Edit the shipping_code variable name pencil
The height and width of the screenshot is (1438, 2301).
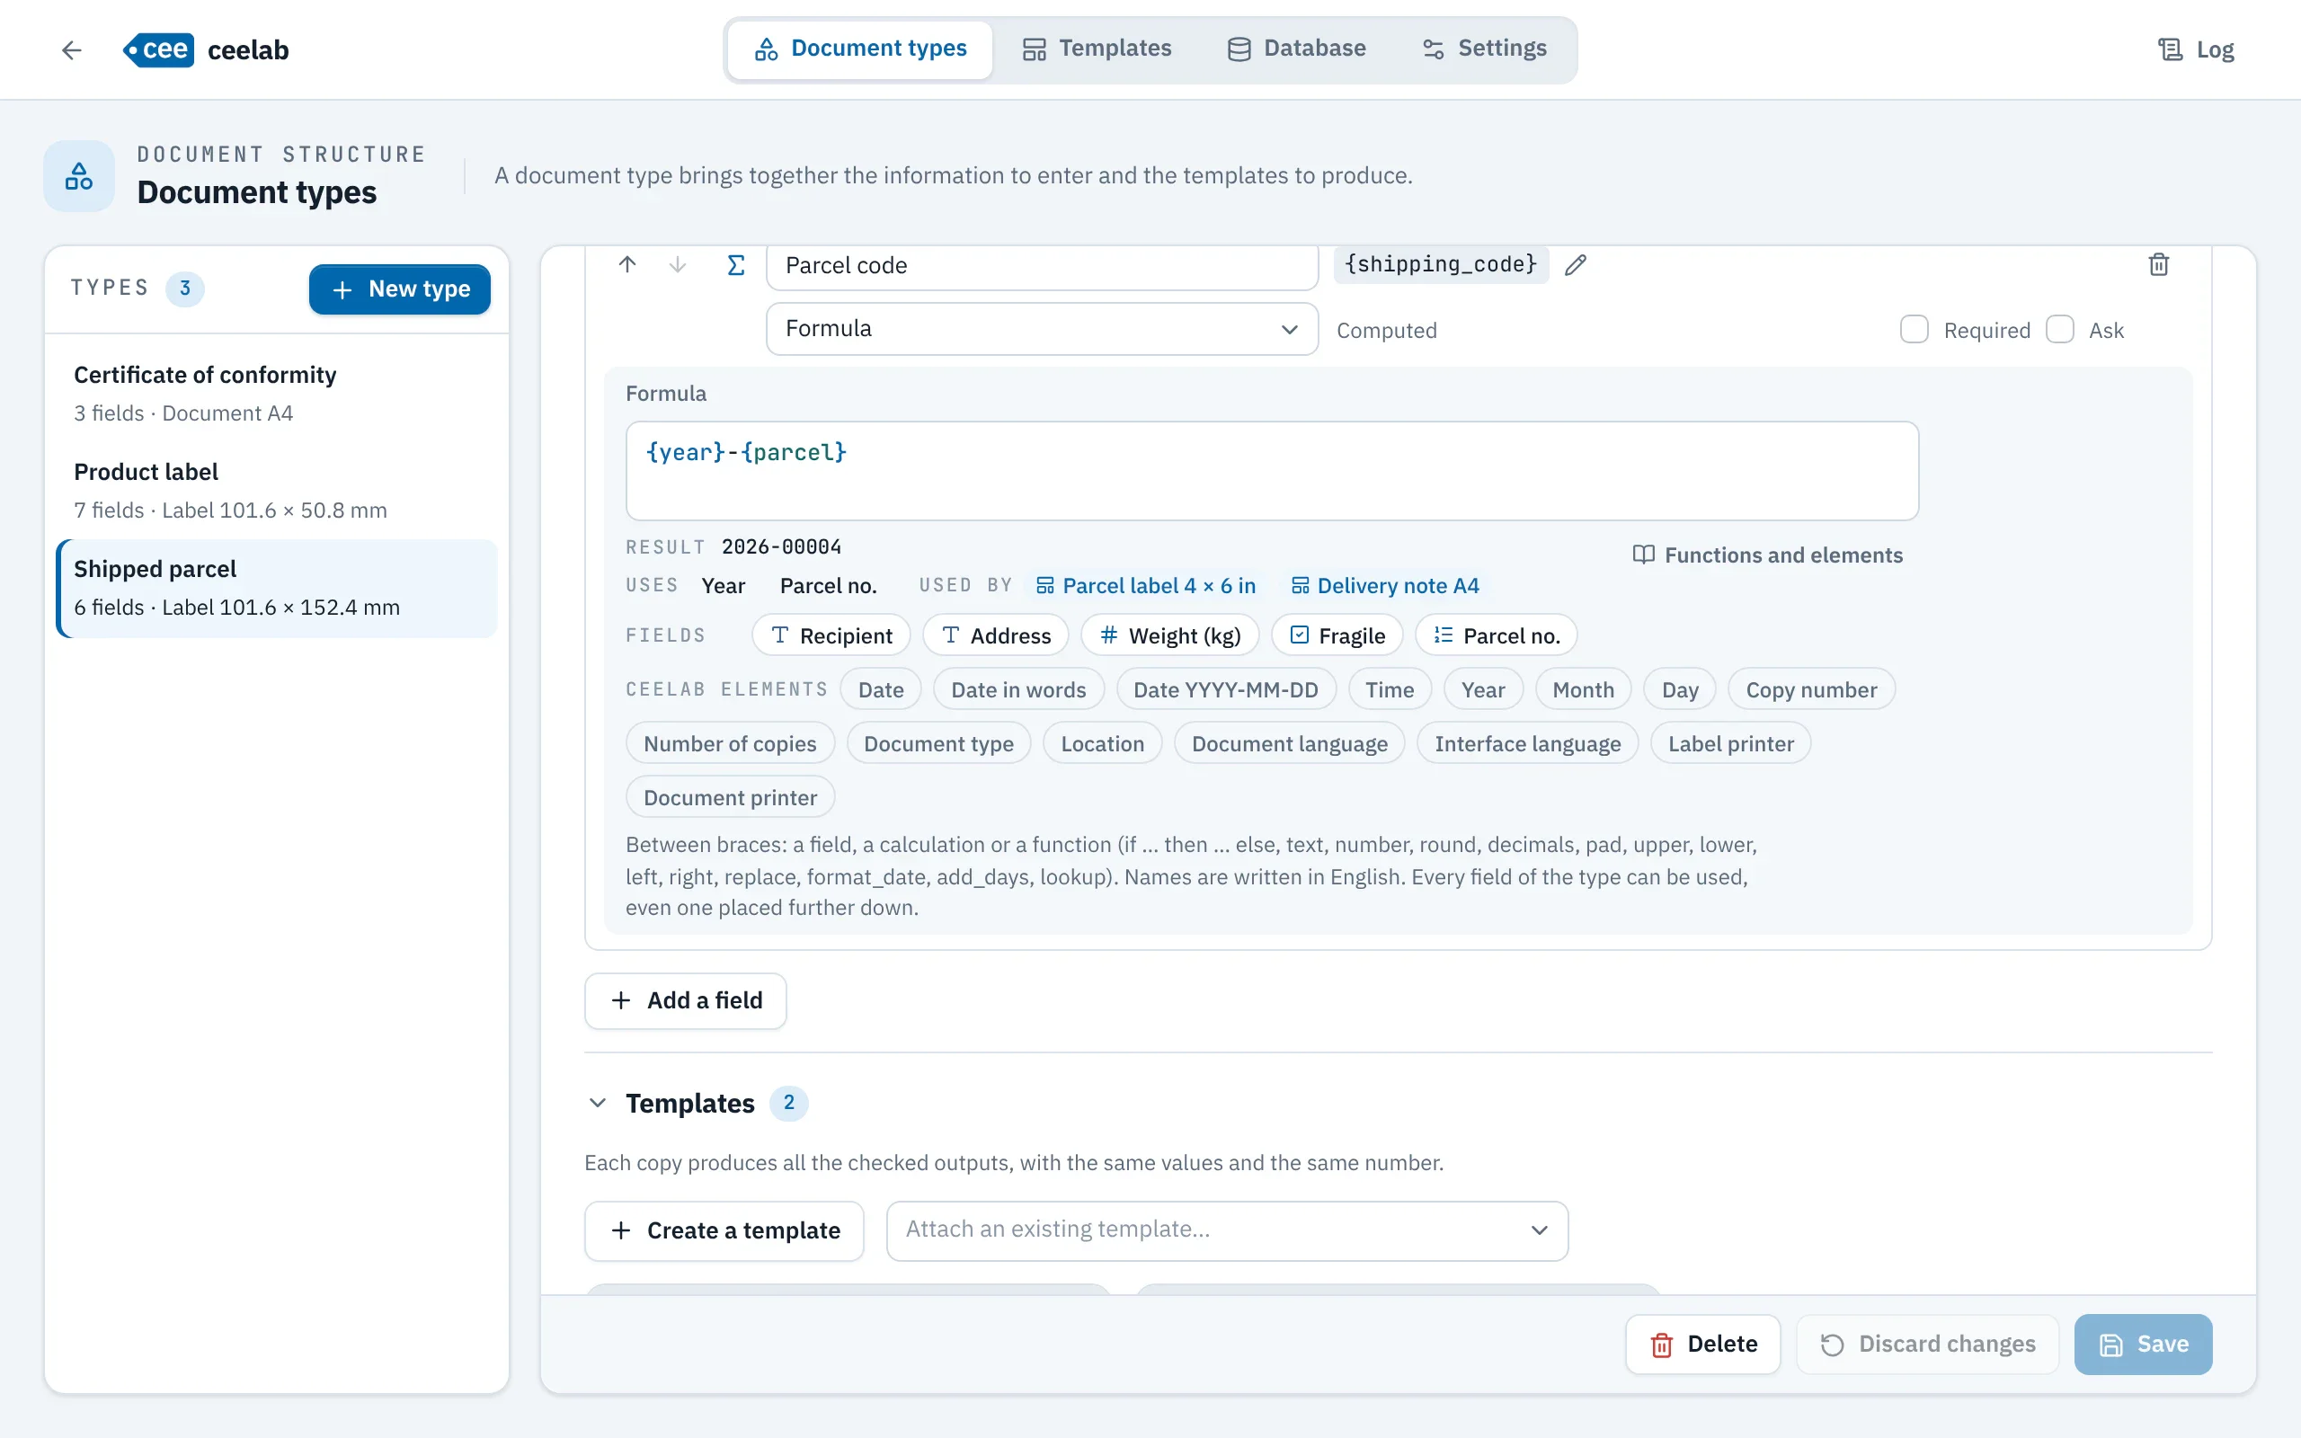point(1576,264)
